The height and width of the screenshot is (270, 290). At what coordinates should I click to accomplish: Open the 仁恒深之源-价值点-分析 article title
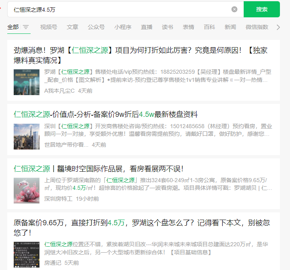tap(106, 114)
